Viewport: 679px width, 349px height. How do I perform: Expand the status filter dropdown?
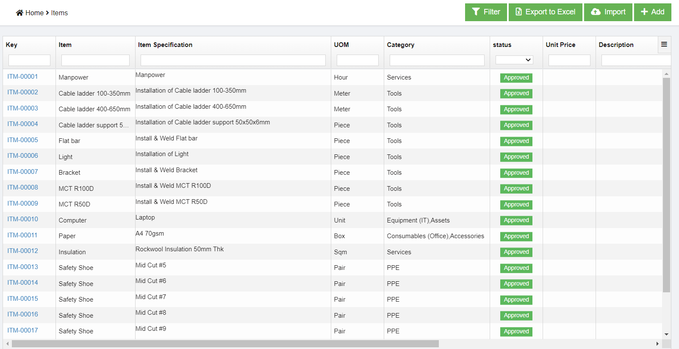[x=514, y=60]
